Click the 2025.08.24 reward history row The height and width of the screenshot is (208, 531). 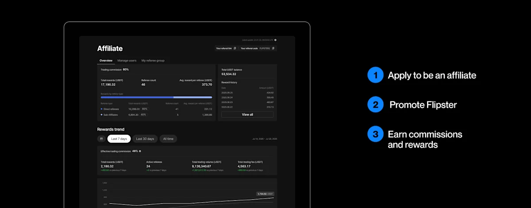click(x=247, y=97)
